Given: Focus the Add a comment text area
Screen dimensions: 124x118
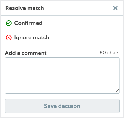Looking at the screenshot, I should click(x=62, y=76).
